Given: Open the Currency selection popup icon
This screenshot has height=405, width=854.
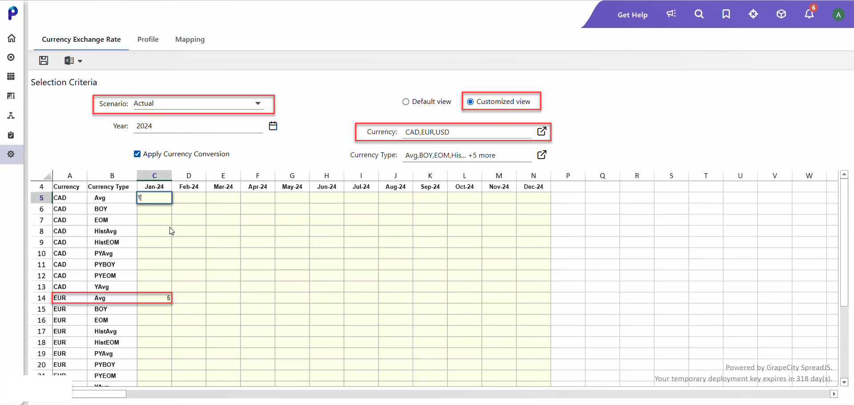Looking at the screenshot, I should (542, 131).
